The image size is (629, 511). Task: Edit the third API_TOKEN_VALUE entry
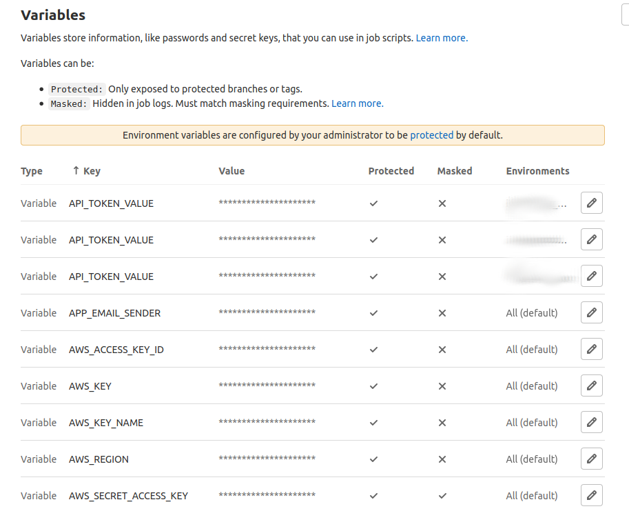(591, 276)
